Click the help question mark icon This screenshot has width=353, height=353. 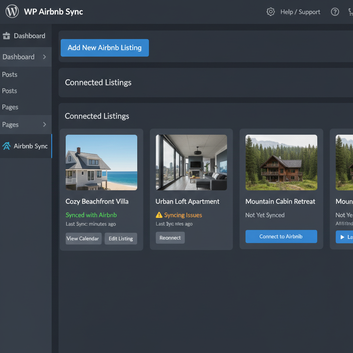pyautogui.click(x=335, y=12)
